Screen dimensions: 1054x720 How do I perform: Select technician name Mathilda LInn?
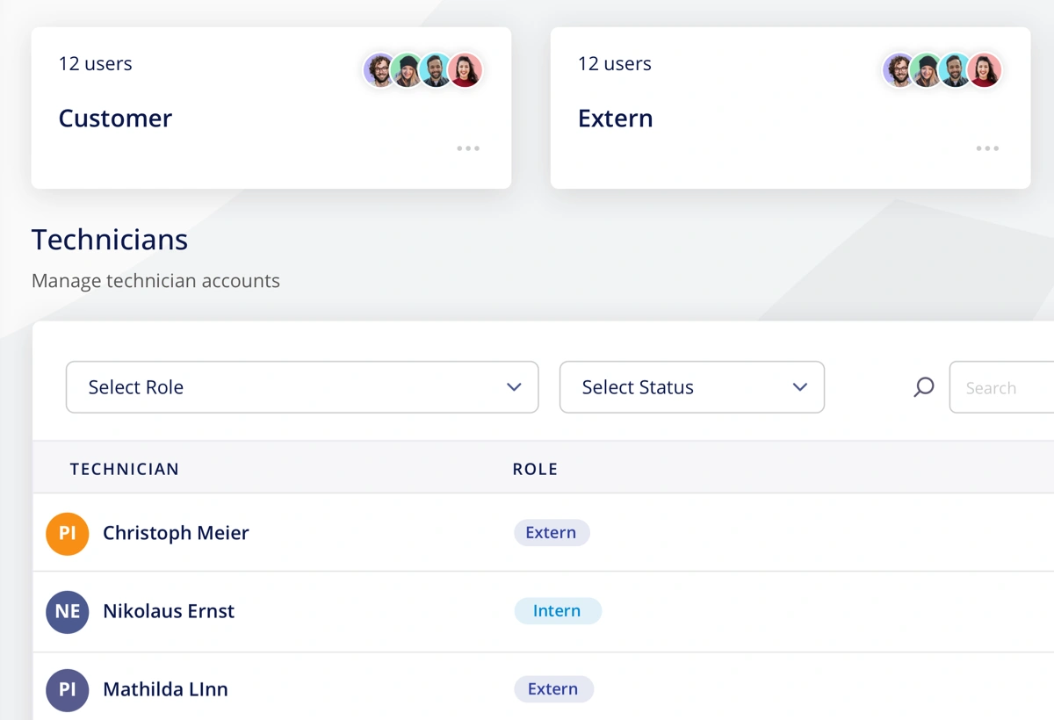[165, 689]
